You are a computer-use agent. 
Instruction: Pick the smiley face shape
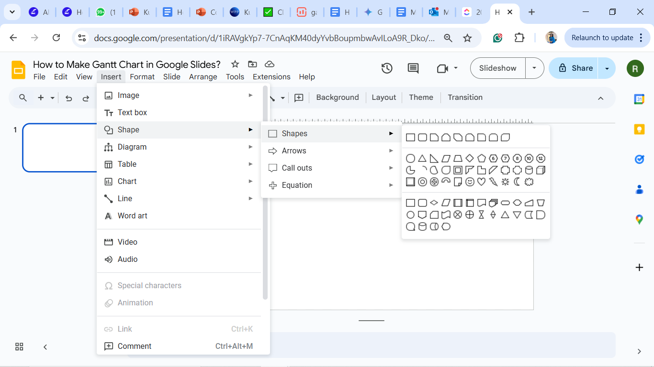click(x=470, y=182)
